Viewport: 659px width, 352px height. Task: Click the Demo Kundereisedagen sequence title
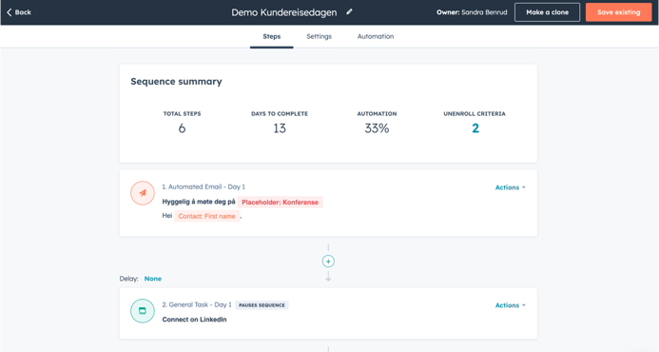coord(284,12)
